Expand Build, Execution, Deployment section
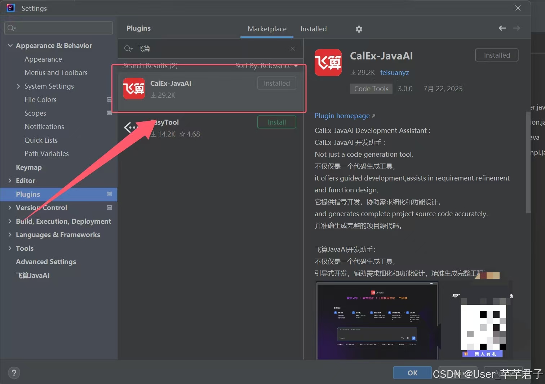Screen dimensions: 545x384 pos(10,221)
